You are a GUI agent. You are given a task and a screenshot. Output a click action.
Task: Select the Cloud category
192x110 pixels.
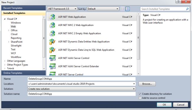tap(14, 34)
